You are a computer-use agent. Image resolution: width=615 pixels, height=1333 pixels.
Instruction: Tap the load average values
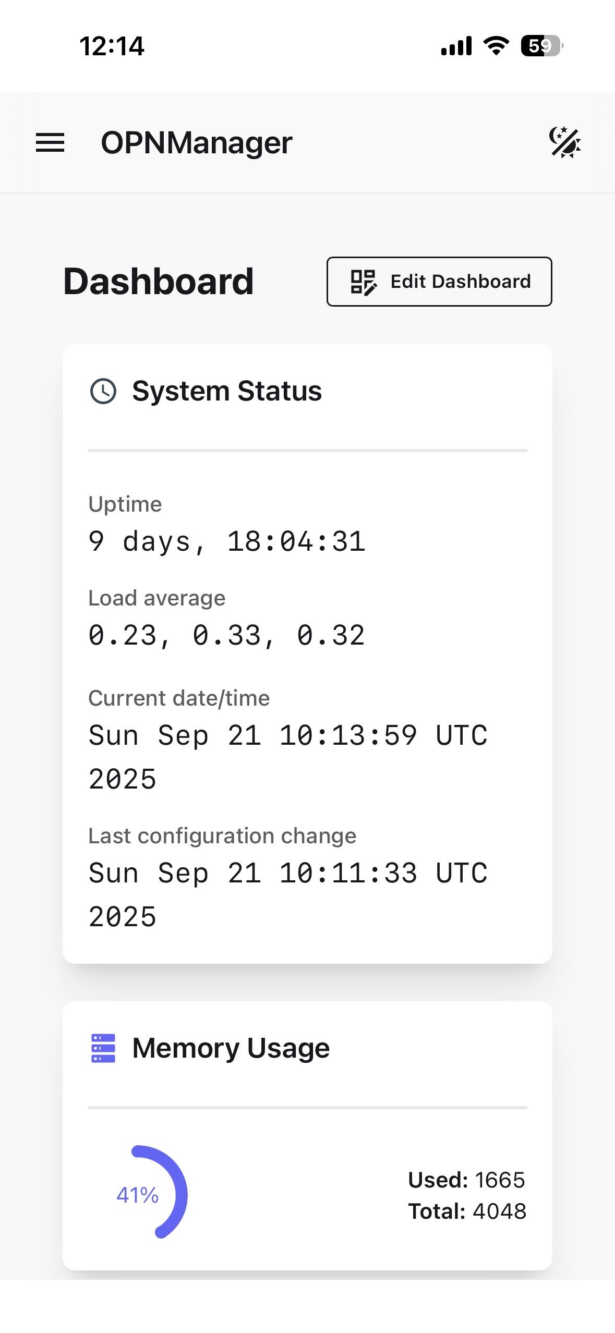(x=227, y=636)
